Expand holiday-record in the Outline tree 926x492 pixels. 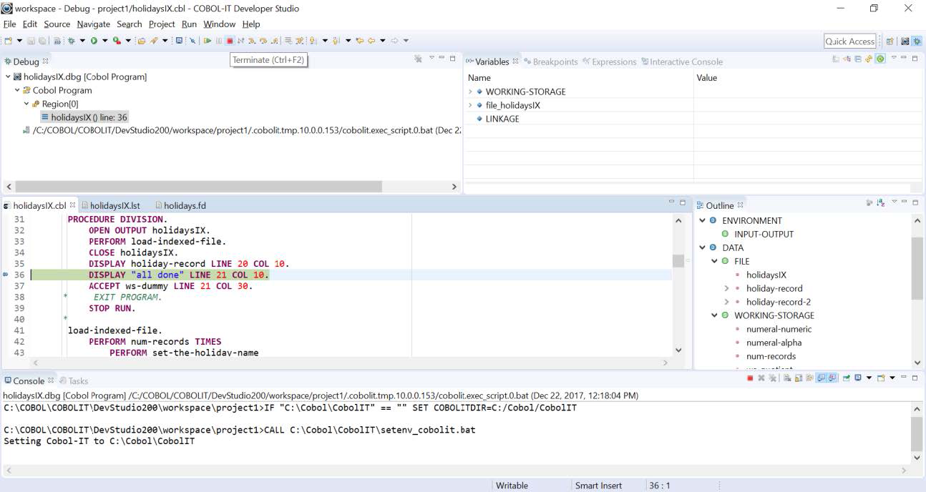pyautogui.click(x=726, y=288)
